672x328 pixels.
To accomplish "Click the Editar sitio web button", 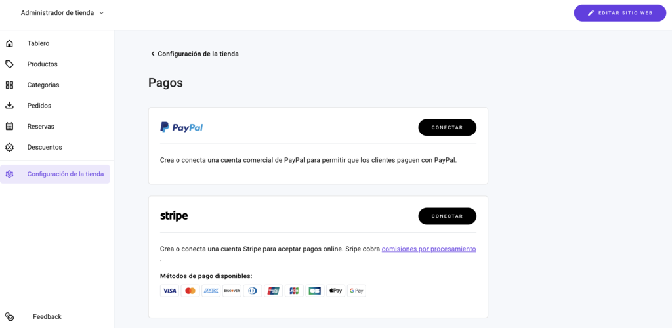I will [x=619, y=13].
